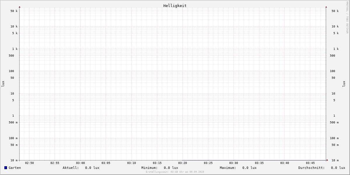
Task: Click the 10 m label on left axis
Action: (14, 160)
